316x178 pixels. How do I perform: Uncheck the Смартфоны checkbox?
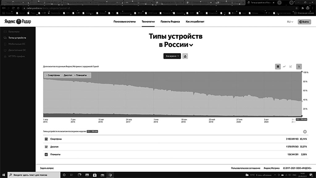pos(47,139)
